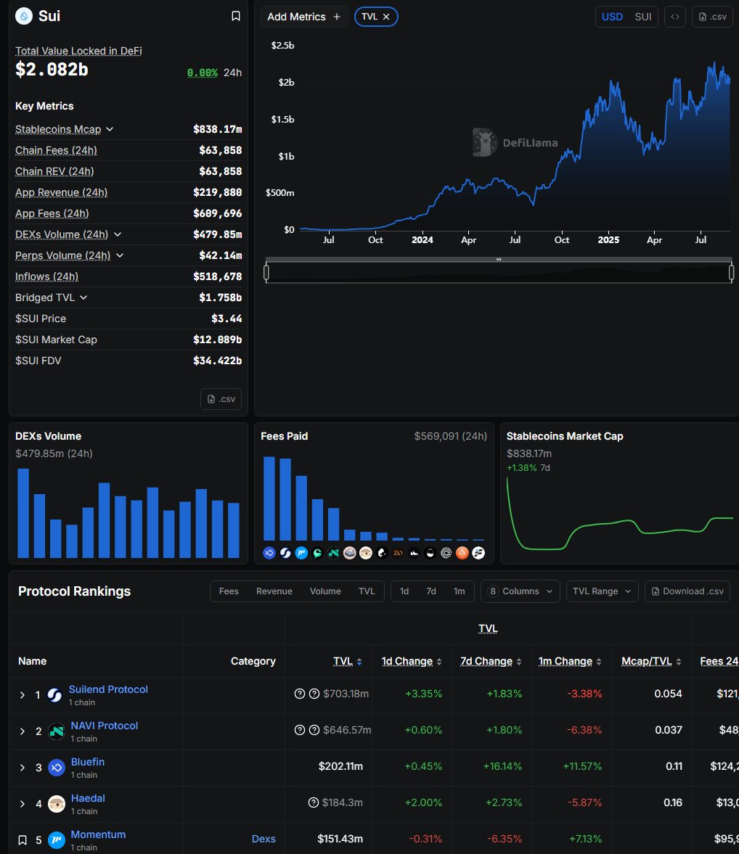Image resolution: width=739 pixels, height=854 pixels.
Task: Click the Chain Fees (24h) label
Action: 56,150
